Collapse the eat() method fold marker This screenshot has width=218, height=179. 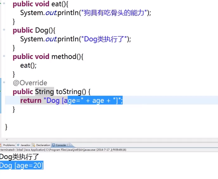tap(4, 3)
